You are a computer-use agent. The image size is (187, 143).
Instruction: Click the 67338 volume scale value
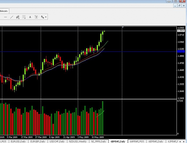click(x=180, y=101)
